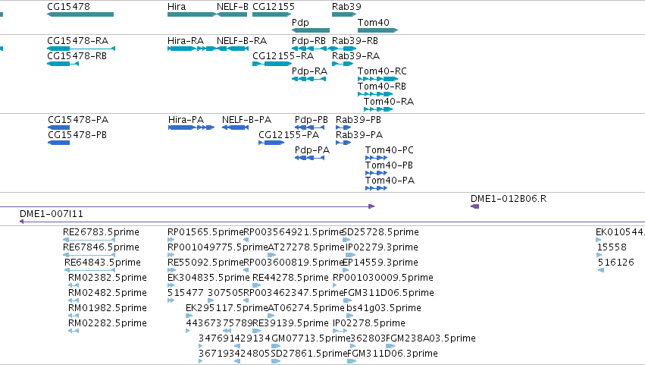Select the Tom40-PA protein label
The height and width of the screenshot is (365, 645).
[x=390, y=181]
